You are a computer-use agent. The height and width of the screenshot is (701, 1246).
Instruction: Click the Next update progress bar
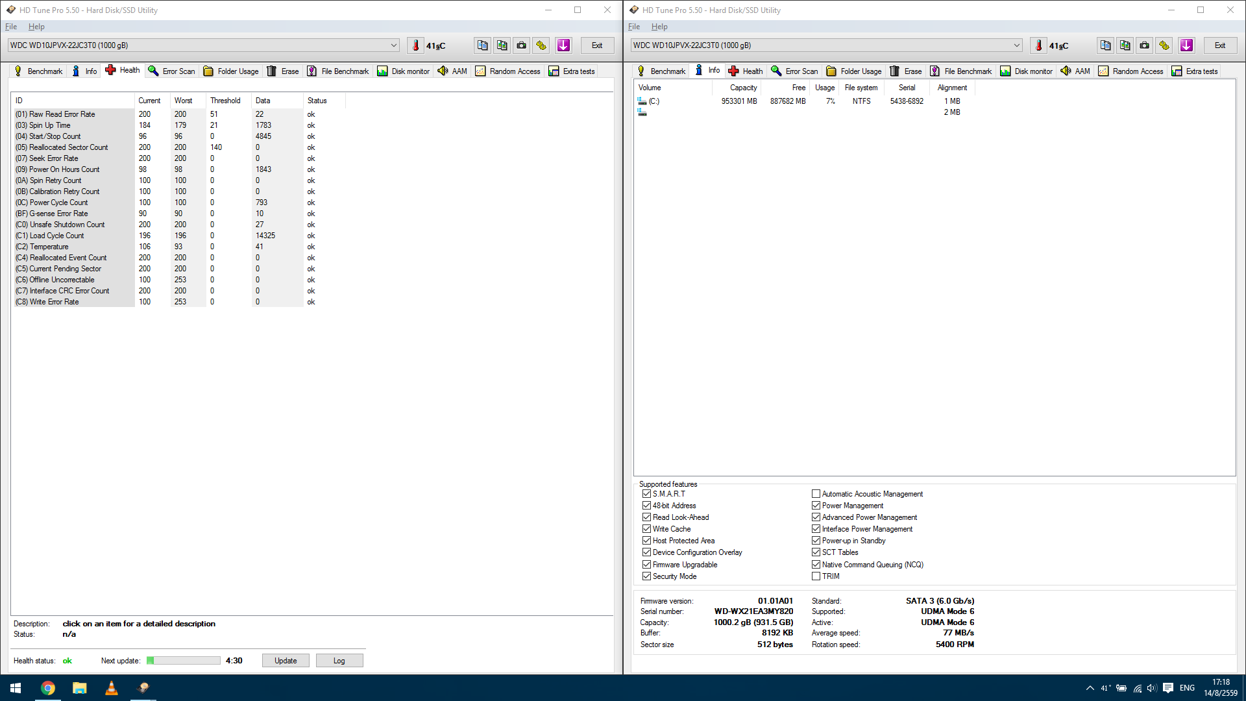pyautogui.click(x=184, y=661)
